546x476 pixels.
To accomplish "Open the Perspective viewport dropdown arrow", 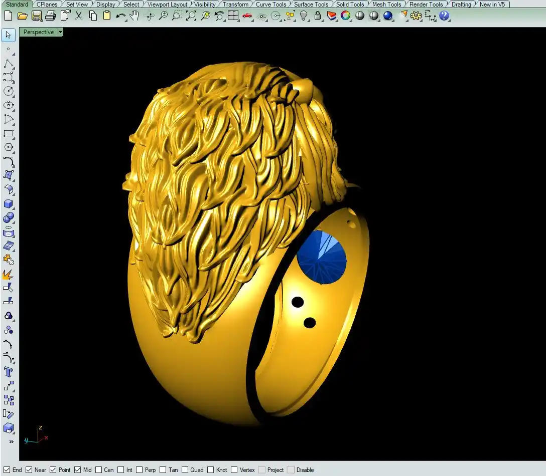I will (x=60, y=32).
